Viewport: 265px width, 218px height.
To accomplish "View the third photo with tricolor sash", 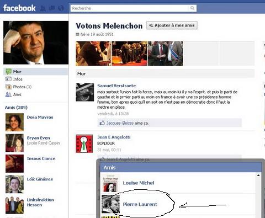I will tap(165, 54).
